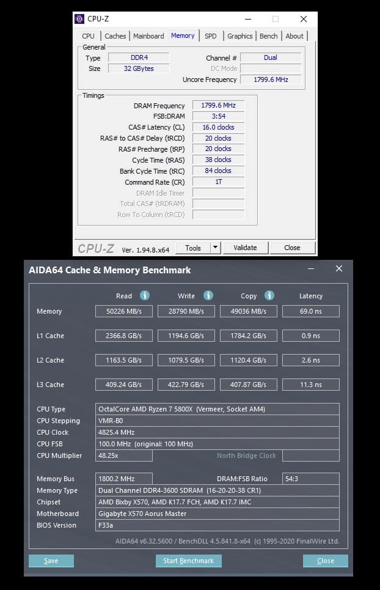This screenshot has height=590, width=380.
Task: Switch to the Caches tab
Action: click(115, 36)
